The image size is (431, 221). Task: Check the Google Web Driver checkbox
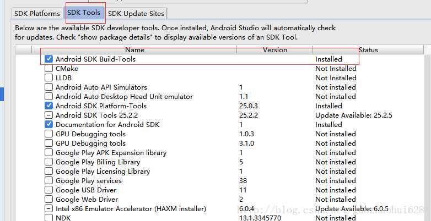(x=49, y=199)
